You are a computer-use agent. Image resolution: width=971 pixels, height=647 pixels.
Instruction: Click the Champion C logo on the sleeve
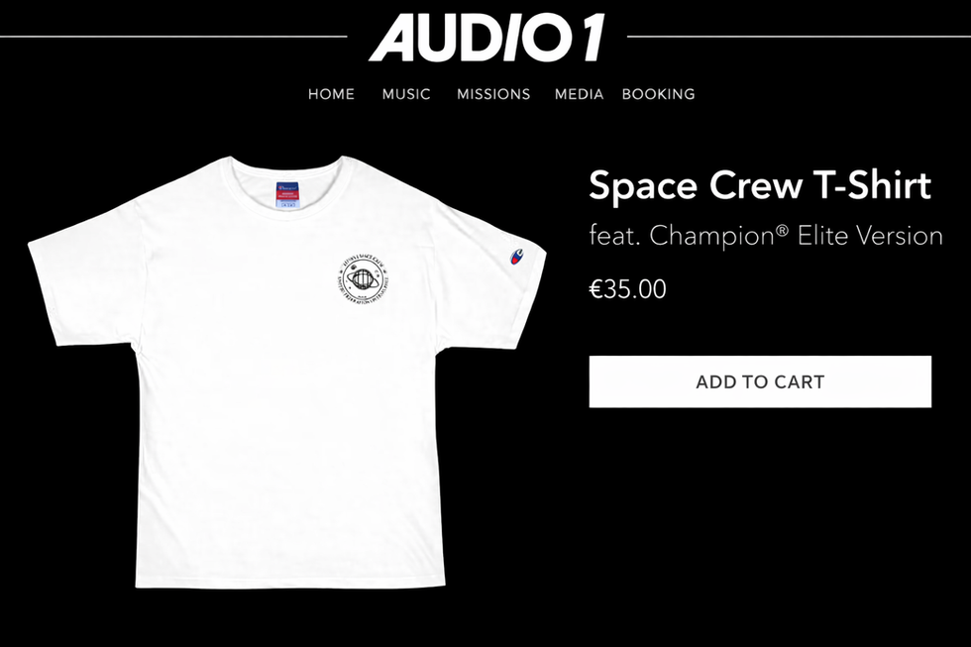tap(516, 257)
